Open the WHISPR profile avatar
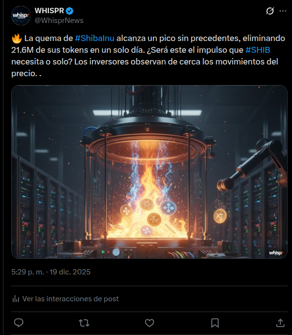 [21, 16]
